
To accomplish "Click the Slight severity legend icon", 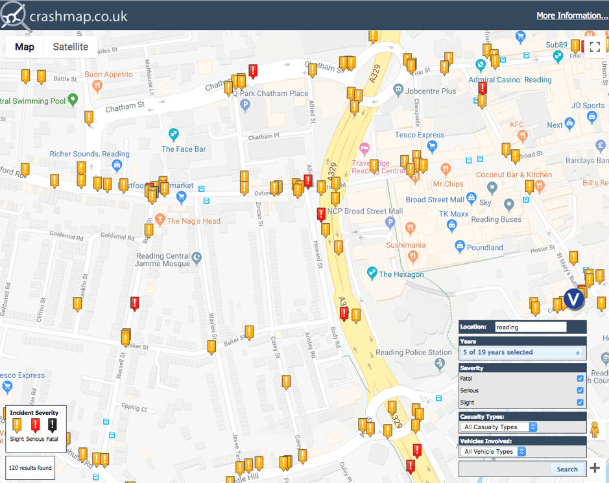I will [17, 425].
